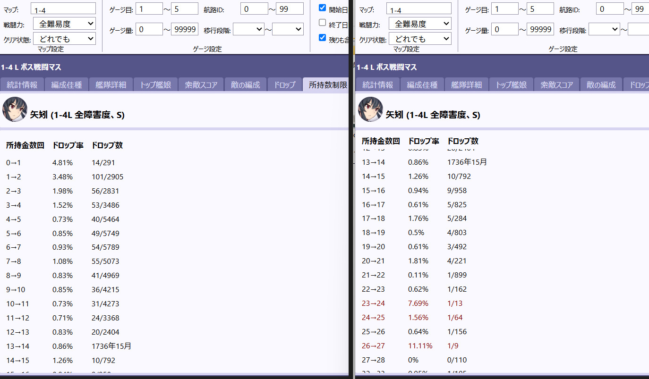Select the 索敵スコア tab in the left pane
Image resolution: width=649 pixels, height=379 pixels.
pos(200,85)
